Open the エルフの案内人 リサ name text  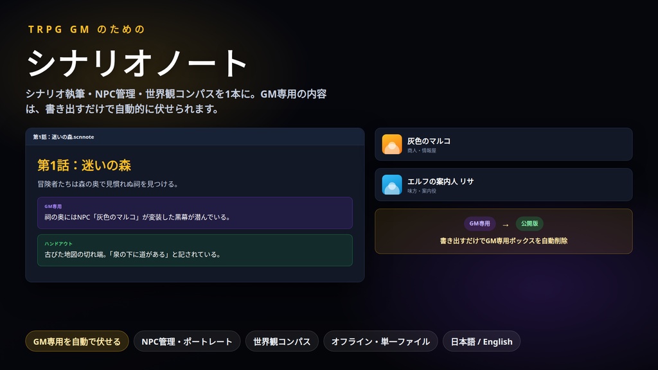coord(440,181)
